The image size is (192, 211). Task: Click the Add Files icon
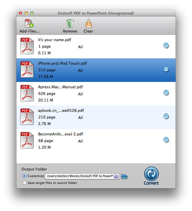[x=29, y=23]
